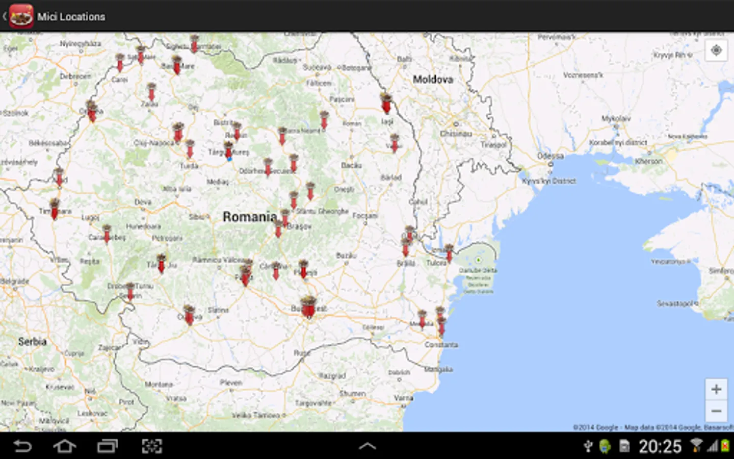Open the Timișoara mici pin

[55, 210]
